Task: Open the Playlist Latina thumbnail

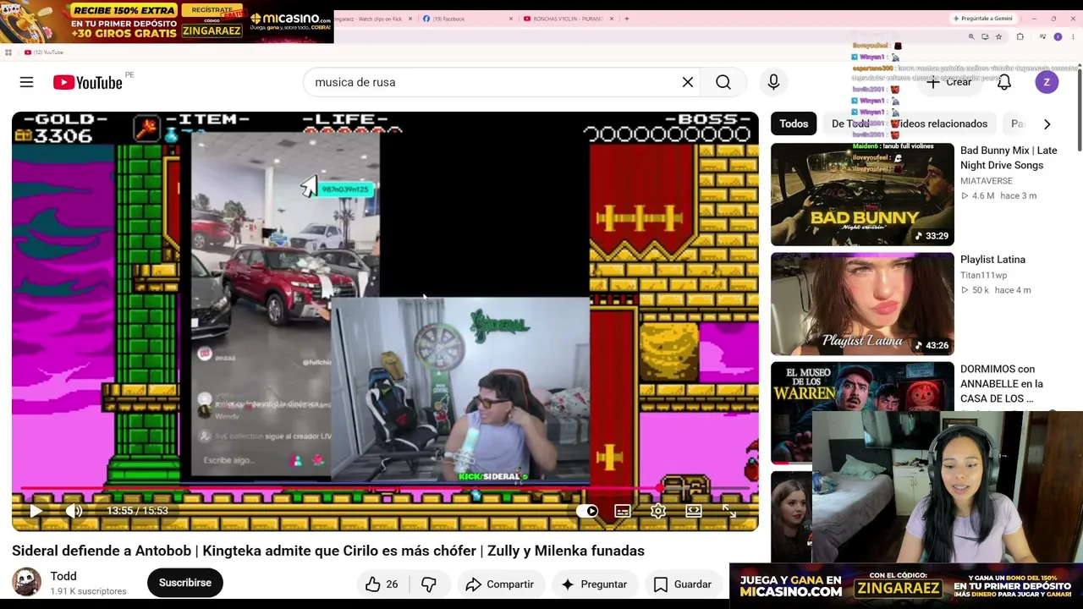Action: pos(862,304)
